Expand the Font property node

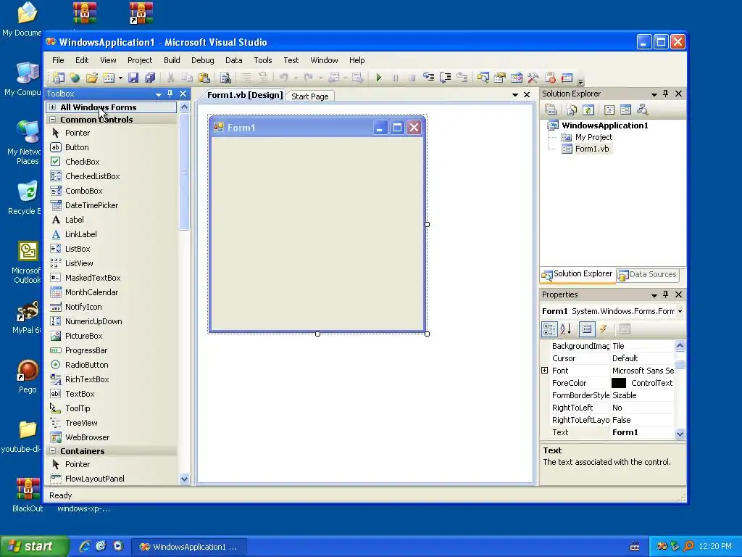tap(545, 371)
